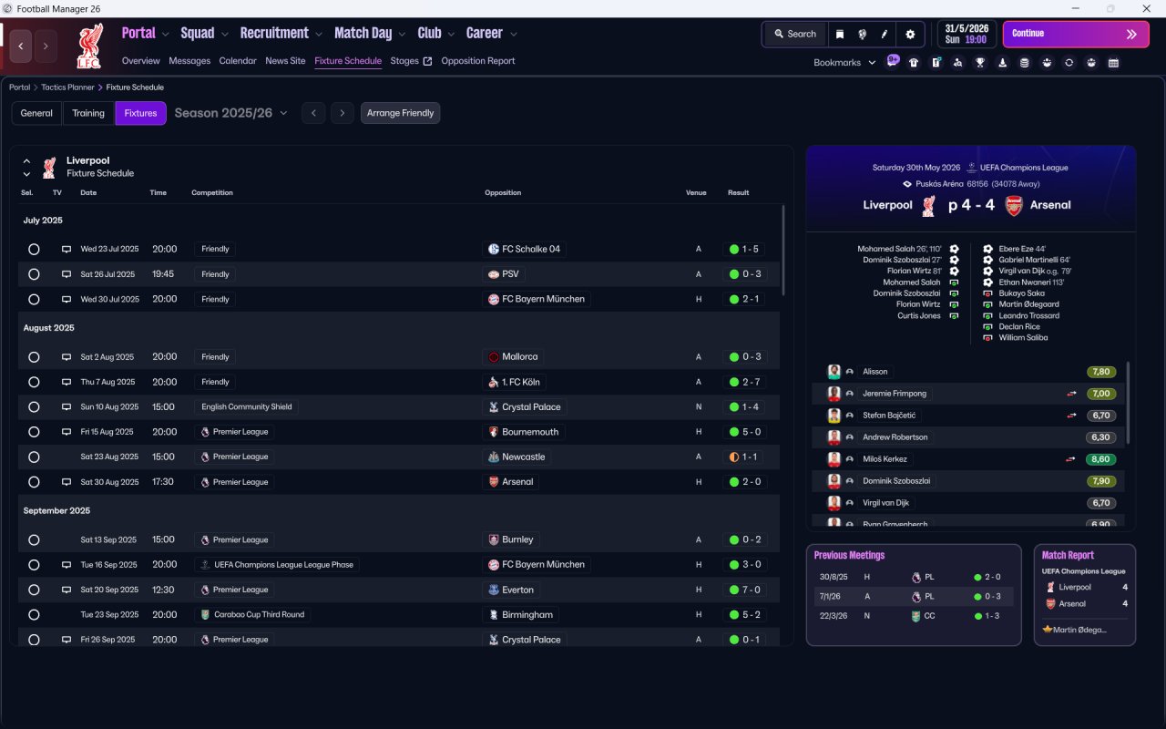1166x729 pixels.
Task: Click the TV icon on the Everton row
Action: tap(66, 590)
